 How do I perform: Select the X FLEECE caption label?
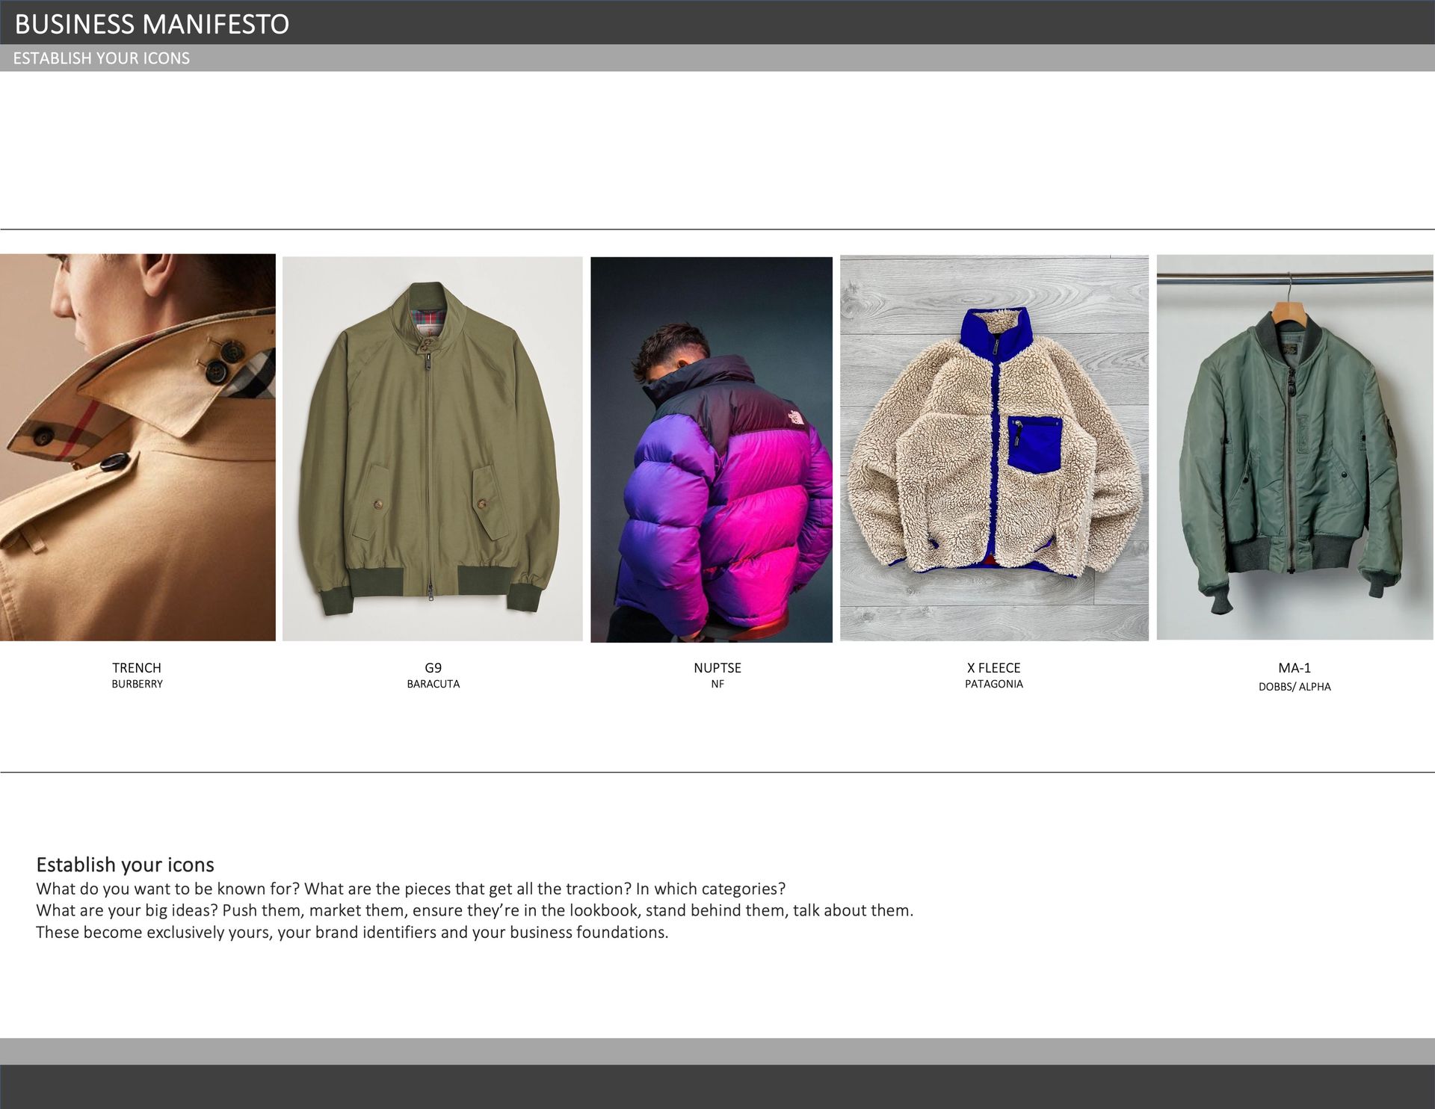point(994,668)
